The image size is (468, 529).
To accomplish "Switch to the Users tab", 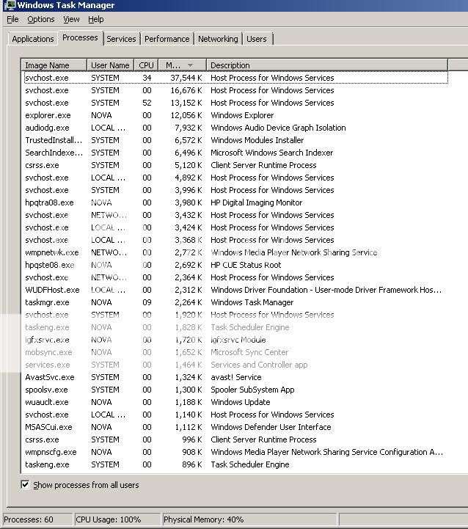I will point(257,39).
